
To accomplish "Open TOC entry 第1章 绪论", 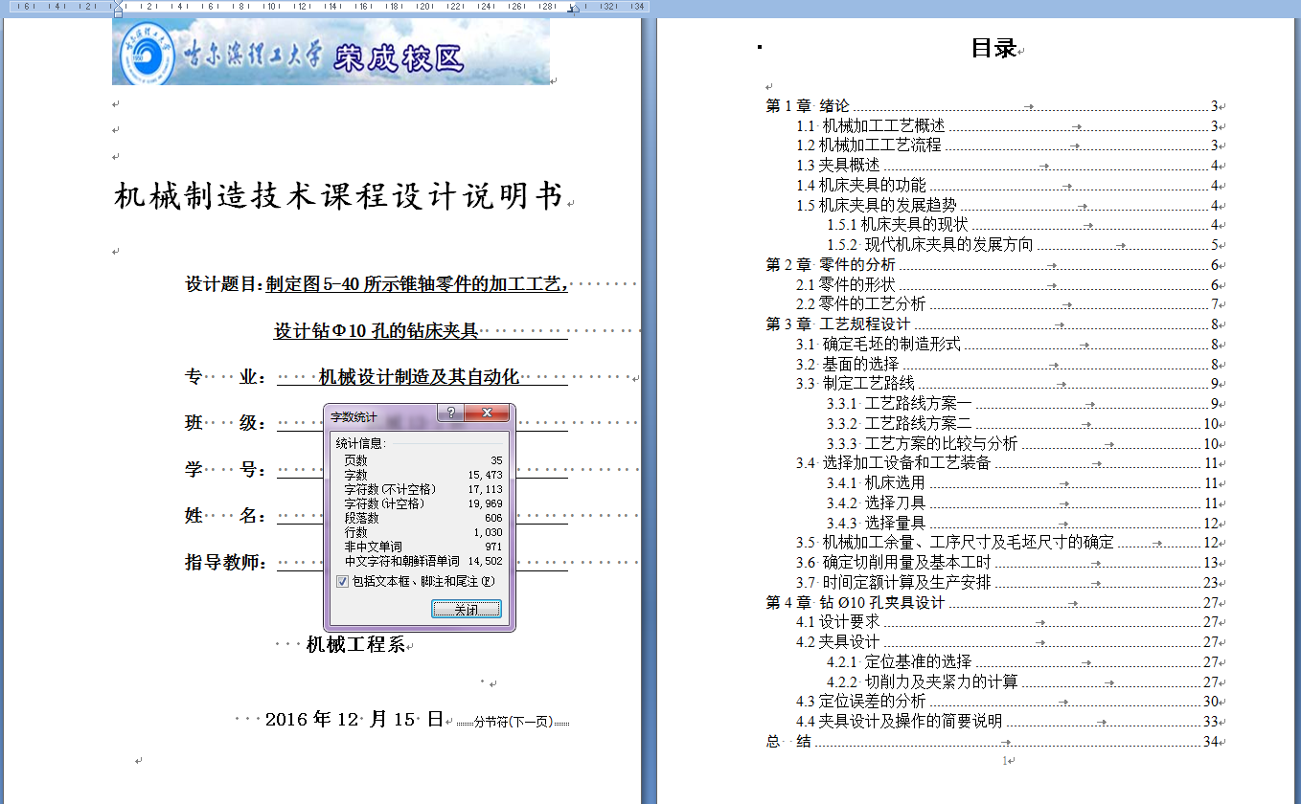I will pos(992,106).
